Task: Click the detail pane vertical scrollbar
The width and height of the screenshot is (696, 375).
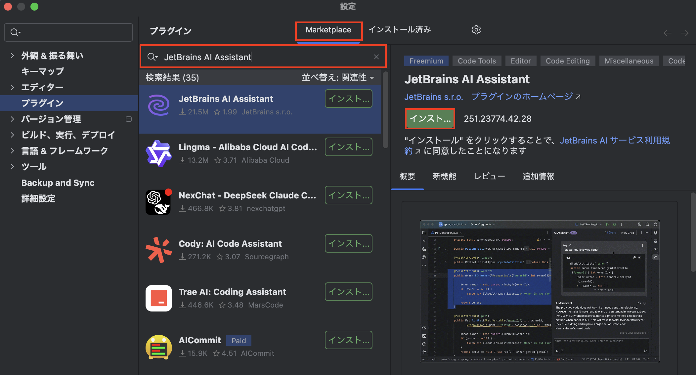Action: click(x=693, y=231)
